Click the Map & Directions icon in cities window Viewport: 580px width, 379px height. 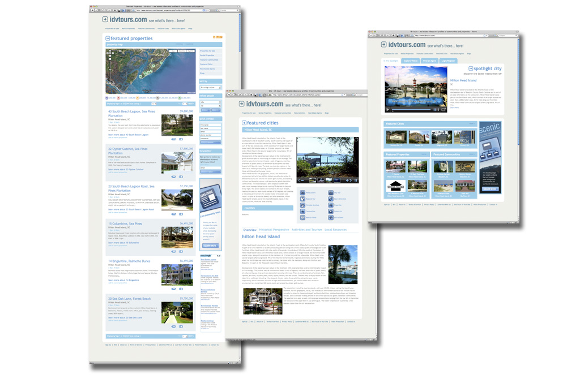click(331, 199)
